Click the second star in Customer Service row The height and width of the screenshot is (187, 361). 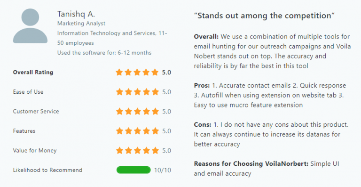[x=128, y=111]
